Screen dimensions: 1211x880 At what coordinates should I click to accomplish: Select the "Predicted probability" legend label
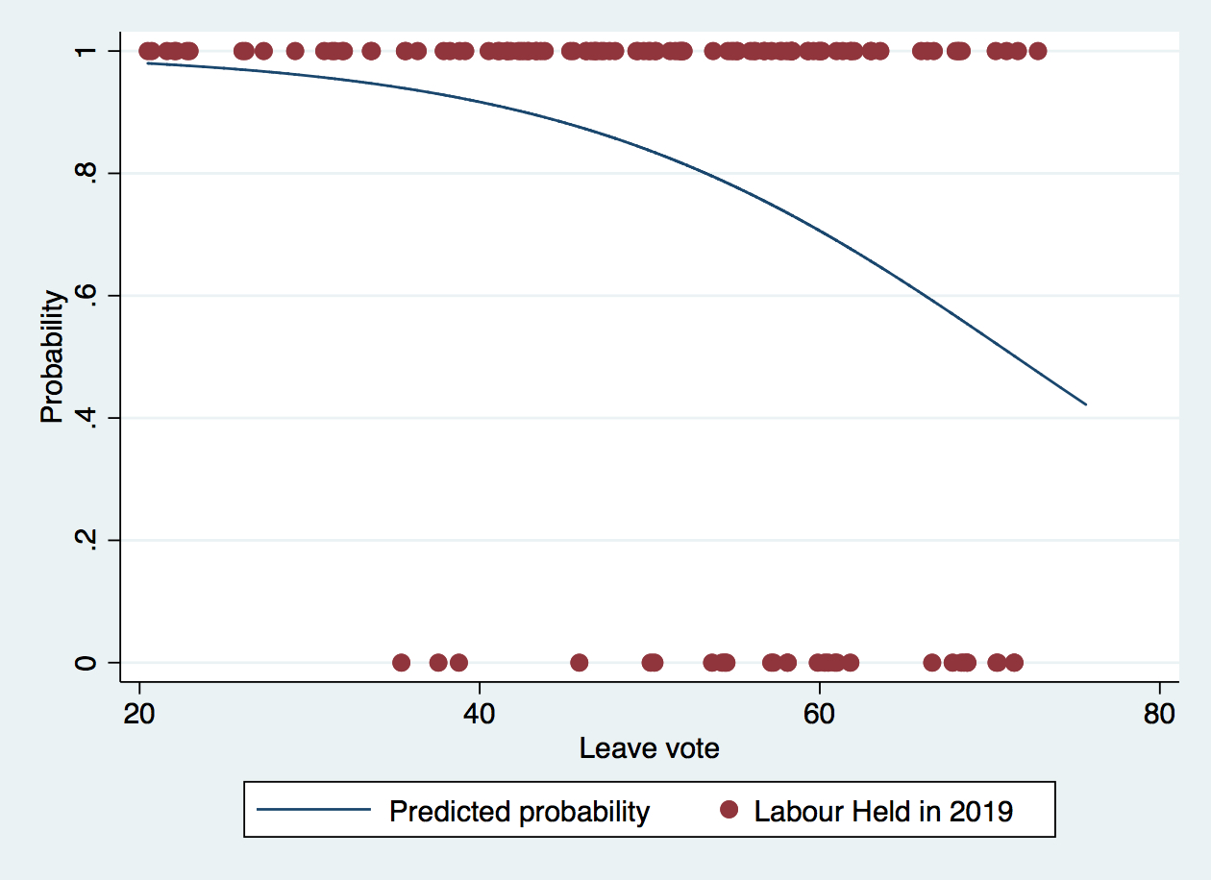pyautogui.click(x=519, y=811)
